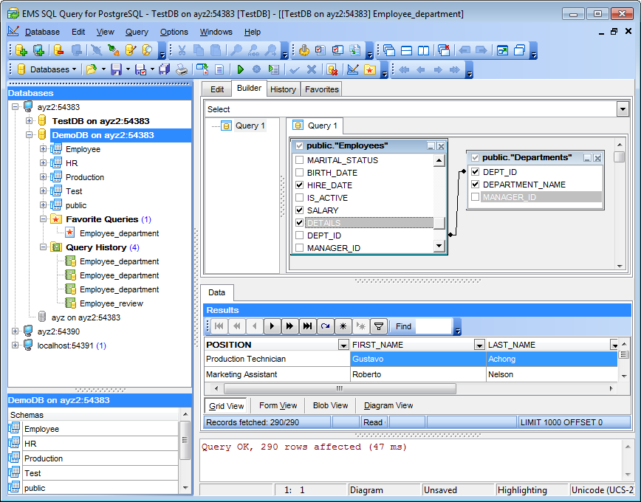Open the Query menu
The height and width of the screenshot is (502, 641).
coord(137,32)
